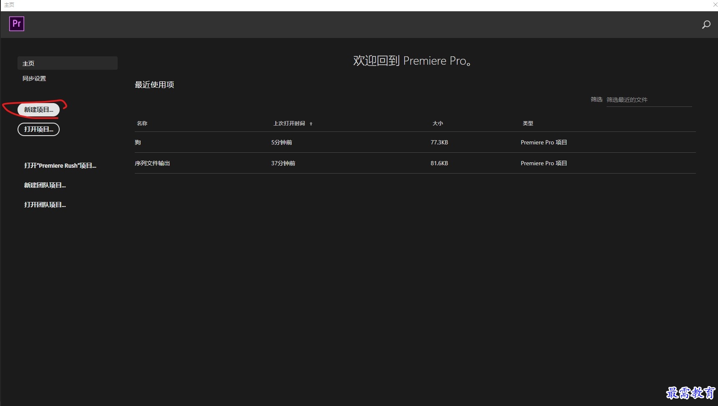718x406 pixels.
Task: Sort by the 大小 column header
Action: (x=438, y=124)
